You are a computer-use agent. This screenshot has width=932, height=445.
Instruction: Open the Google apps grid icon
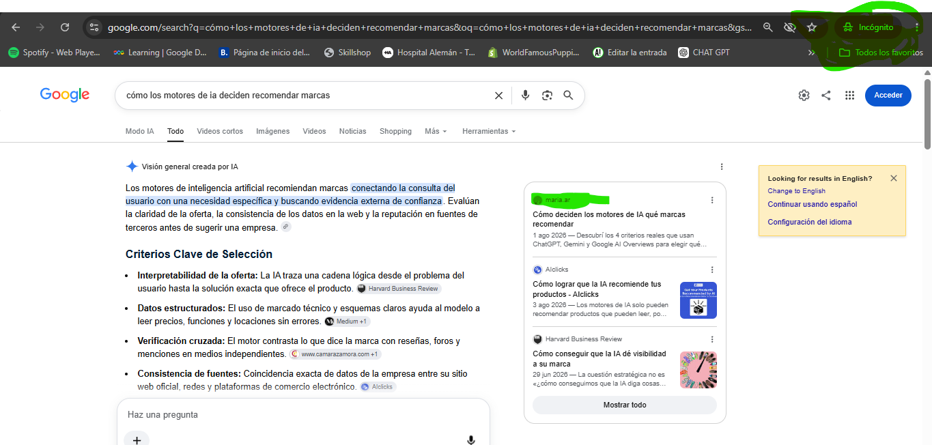pyautogui.click(x=849, y=96)
